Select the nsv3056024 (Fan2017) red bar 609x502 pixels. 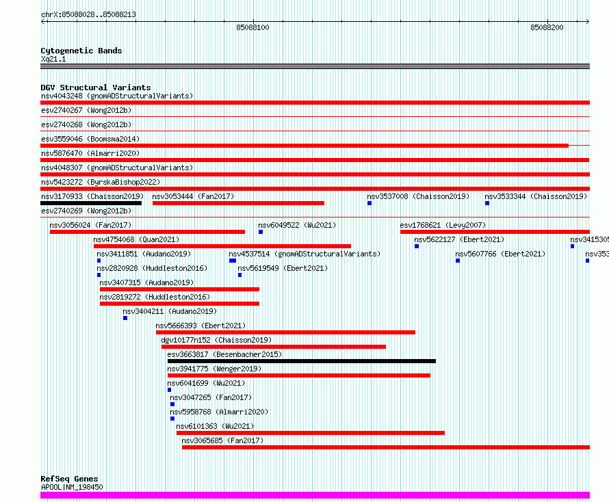coord(148,232)
